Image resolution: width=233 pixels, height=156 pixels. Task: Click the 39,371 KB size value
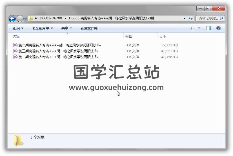click(x=169, y=45)
